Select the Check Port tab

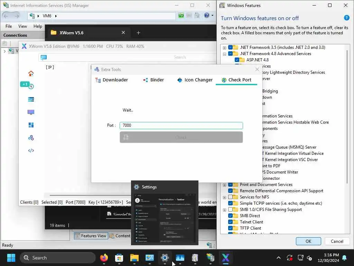[236, 80]
